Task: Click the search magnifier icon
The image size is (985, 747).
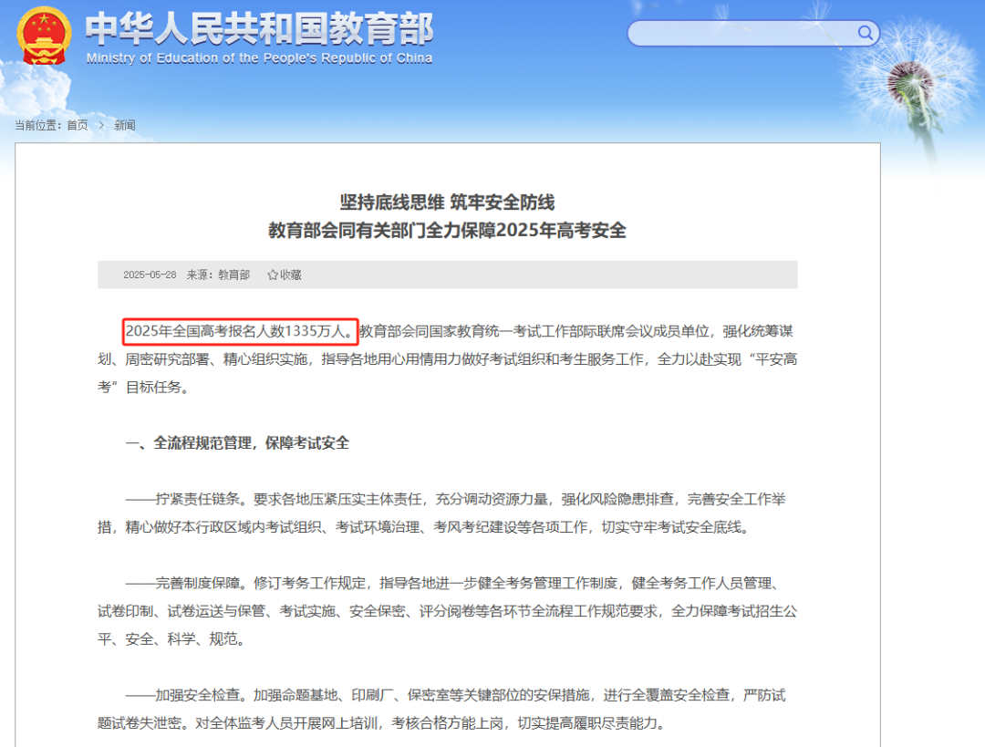Action: 865,33
